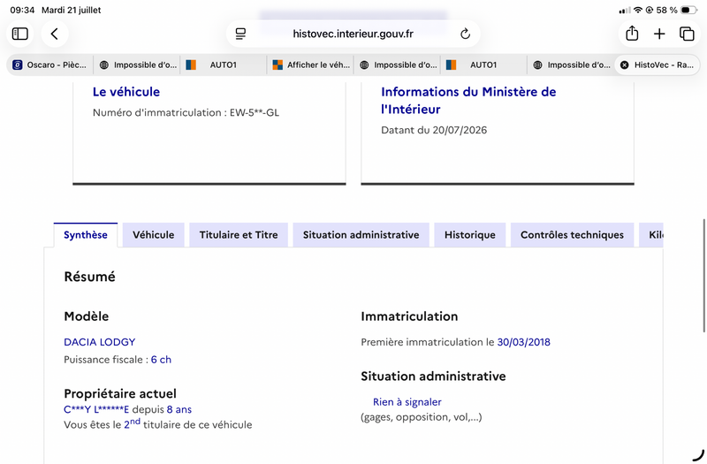
Task: Click the Afficher le véh... tab favicon
Action: tap(277, 65)
